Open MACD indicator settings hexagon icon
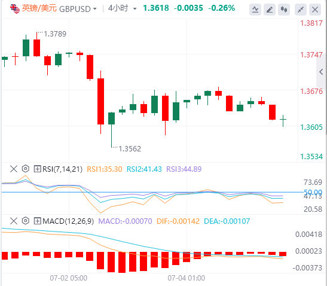327x286 pixels. [26, 221]
